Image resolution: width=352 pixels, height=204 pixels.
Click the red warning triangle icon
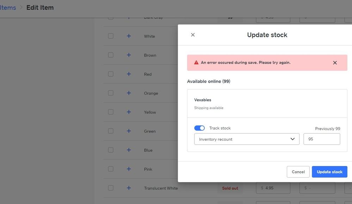196,63
